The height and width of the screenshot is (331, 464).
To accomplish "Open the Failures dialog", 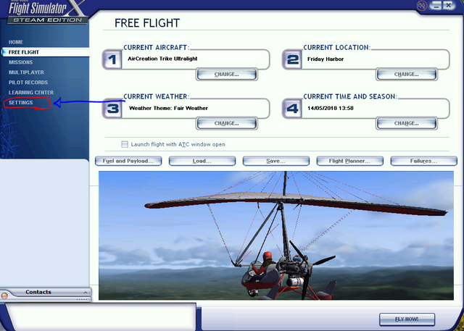I will [423, 161].
